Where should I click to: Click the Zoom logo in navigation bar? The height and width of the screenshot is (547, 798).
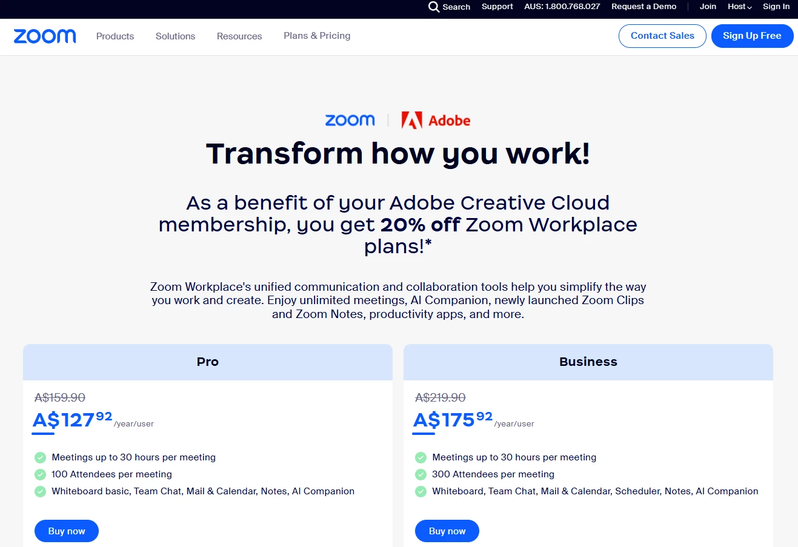(45, 36)
